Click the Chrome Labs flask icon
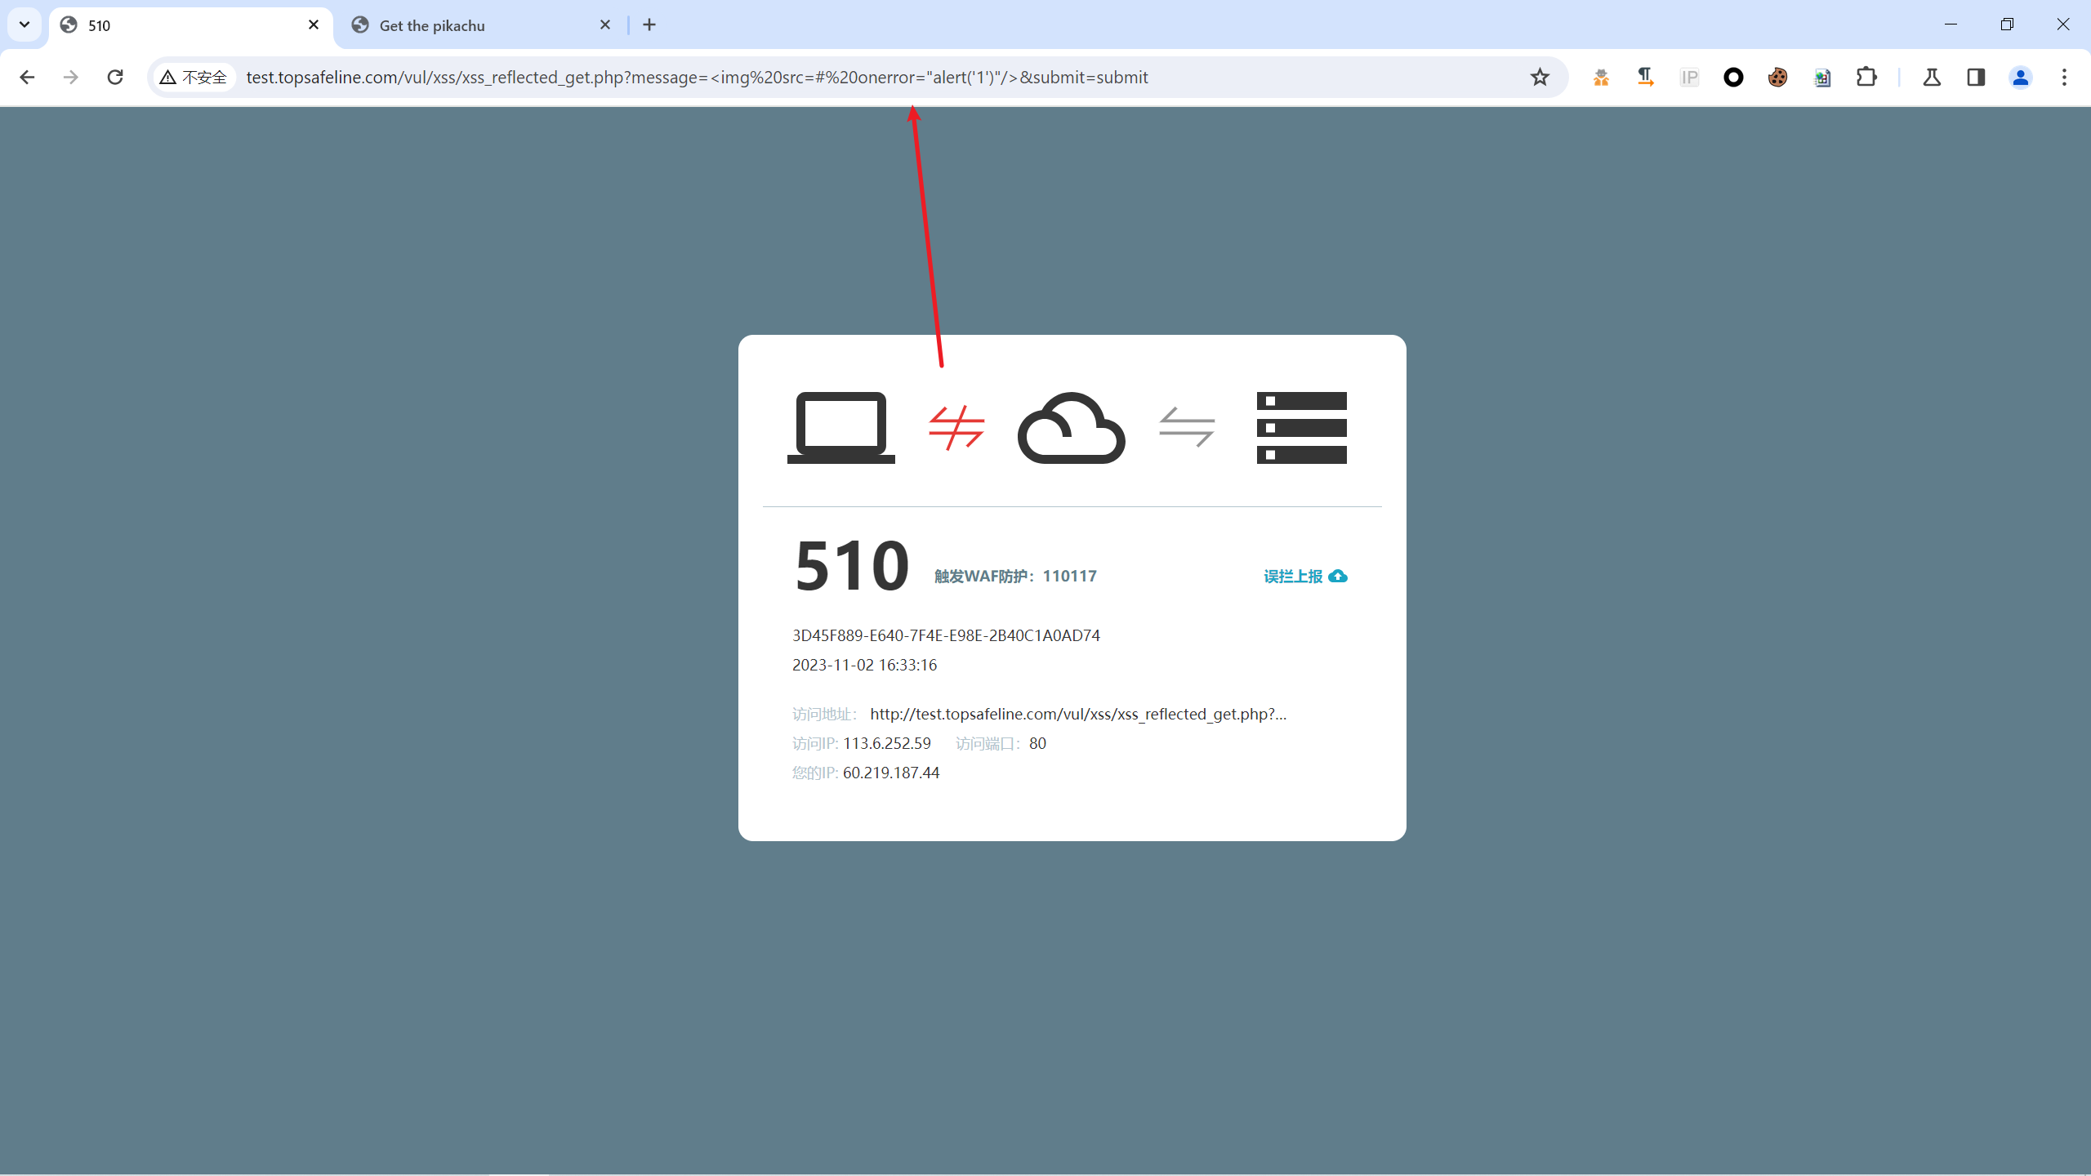This screenshot has height=1176, width=2091. 1932,77
